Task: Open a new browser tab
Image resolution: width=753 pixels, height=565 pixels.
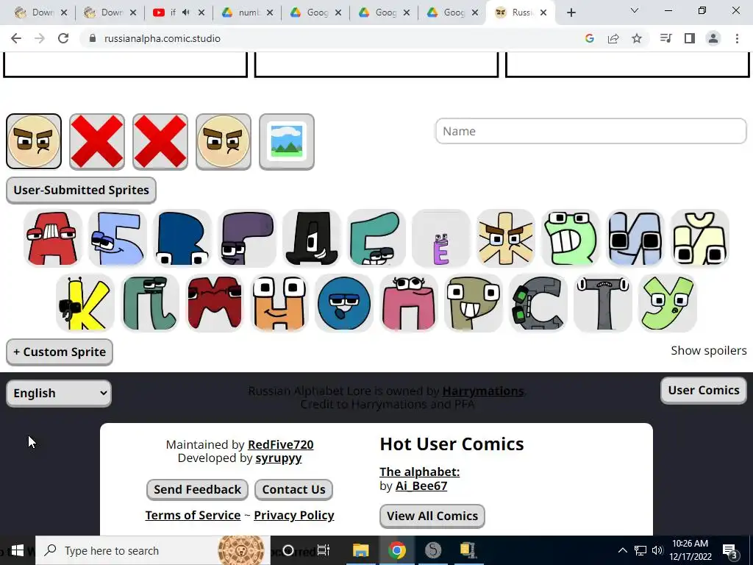Action: pos(571,13)
